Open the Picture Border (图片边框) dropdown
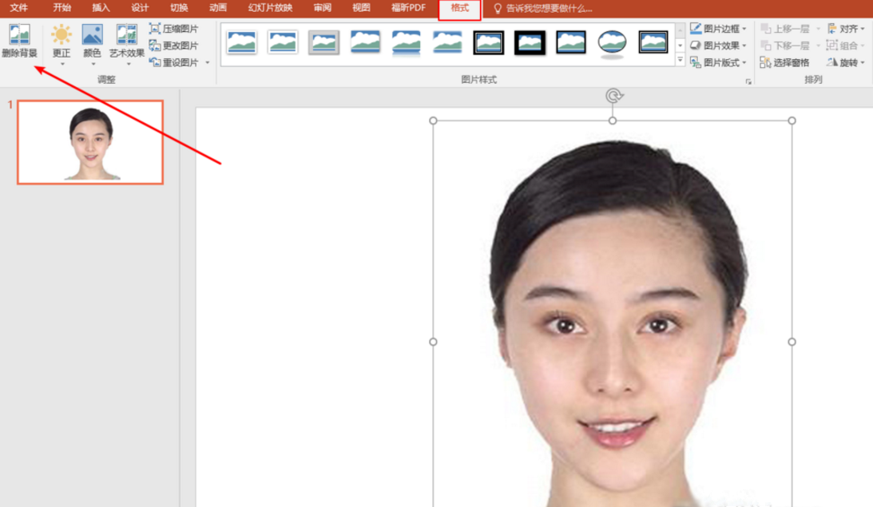873x507 pixels. click(x=717, y=29)
